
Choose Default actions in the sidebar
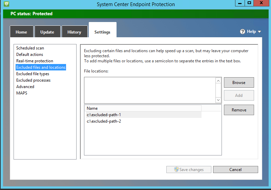click(x=30, y=55)
